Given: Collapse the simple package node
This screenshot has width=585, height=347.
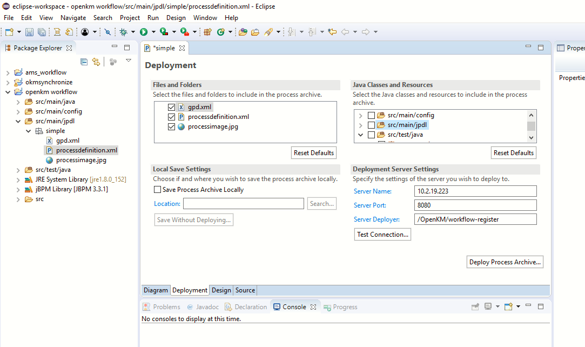Looking at the screenshot, I should pyautogui.click(x=28, y=131).
